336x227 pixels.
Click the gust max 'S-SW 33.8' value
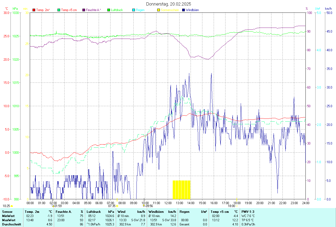[169, 220]
